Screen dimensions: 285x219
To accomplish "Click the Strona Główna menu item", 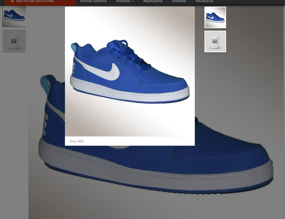I will pyautogui.click(x=93, y=1).
